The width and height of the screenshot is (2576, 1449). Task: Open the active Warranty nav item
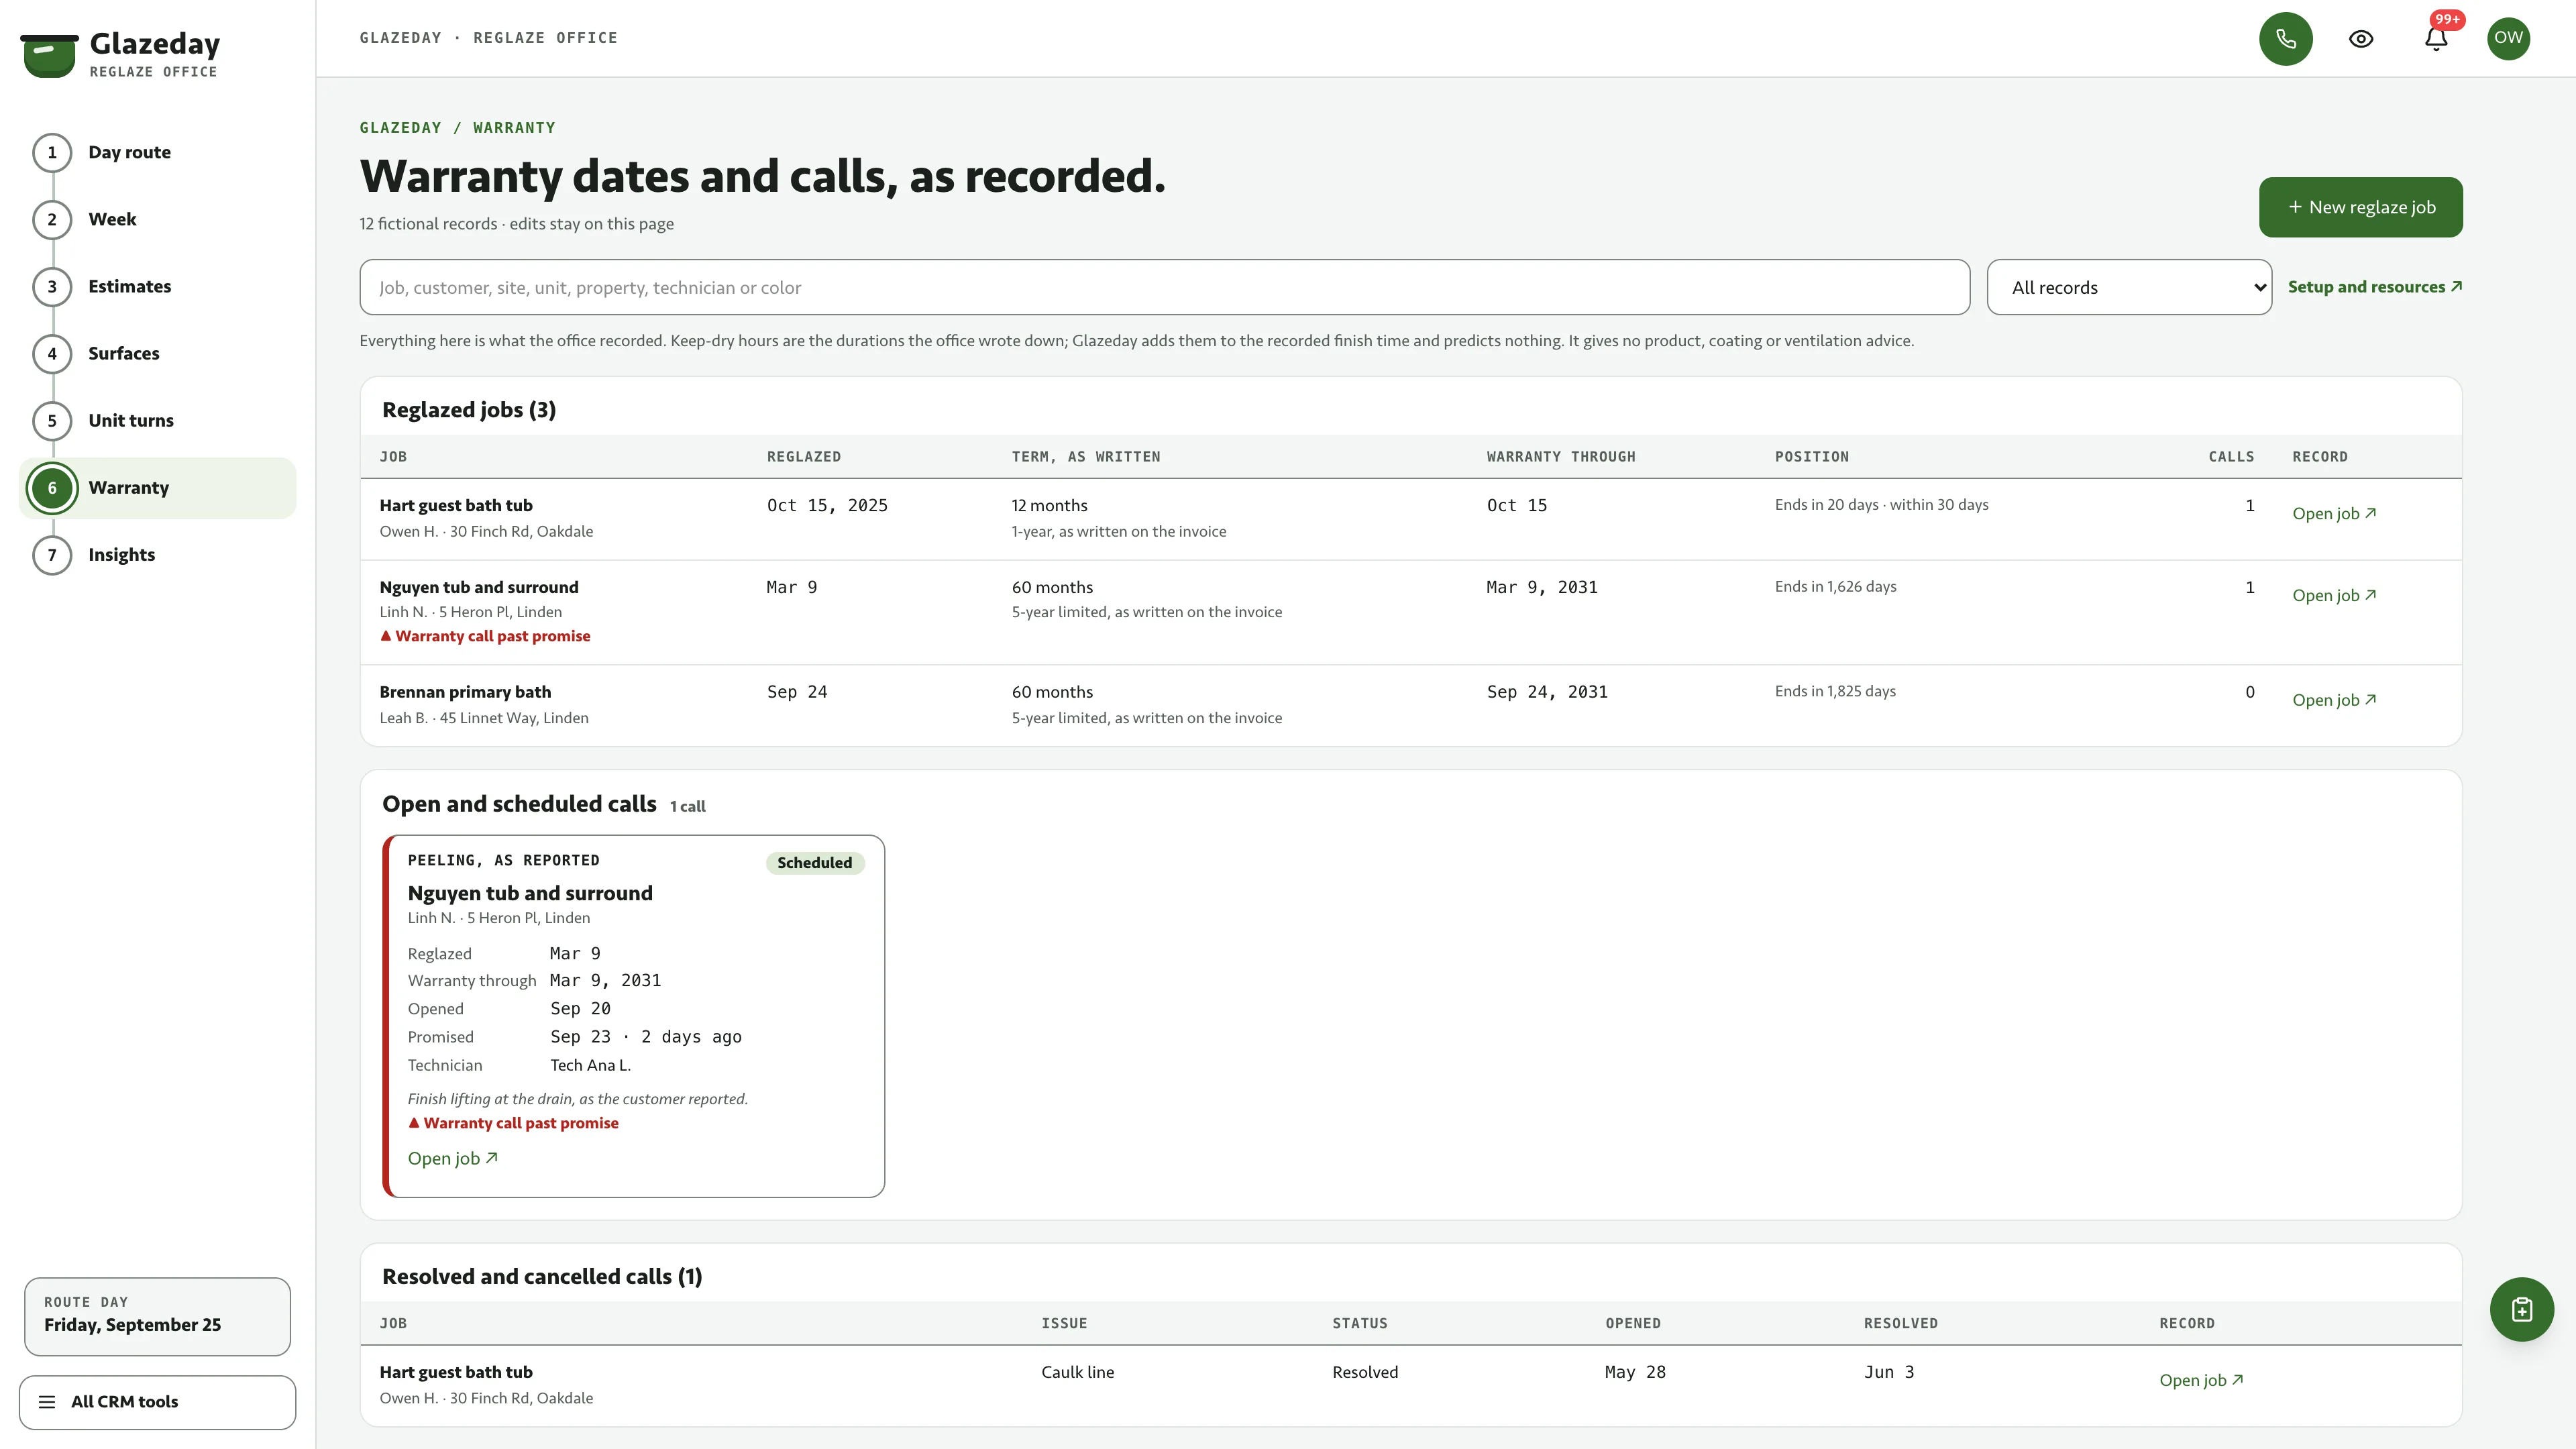[x=157, y=488]
